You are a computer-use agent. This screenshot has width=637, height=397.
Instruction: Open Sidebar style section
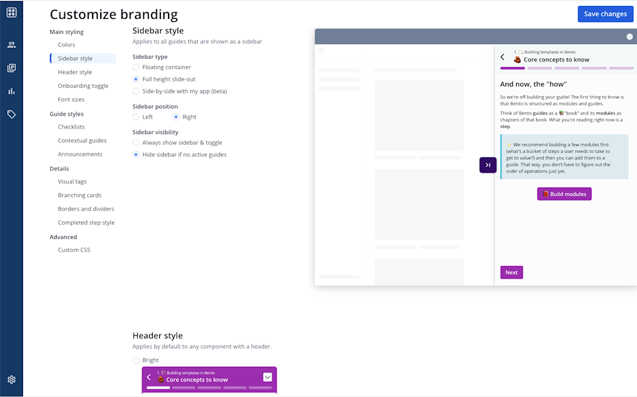[83, 58]
